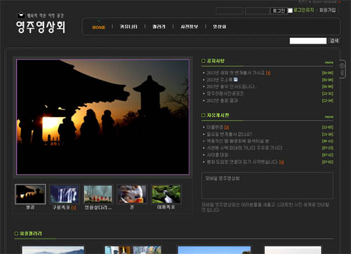Viewport: 351px width, 254px height.
Task: Click the file attachment icon in second notice
Action: point(236,79)
